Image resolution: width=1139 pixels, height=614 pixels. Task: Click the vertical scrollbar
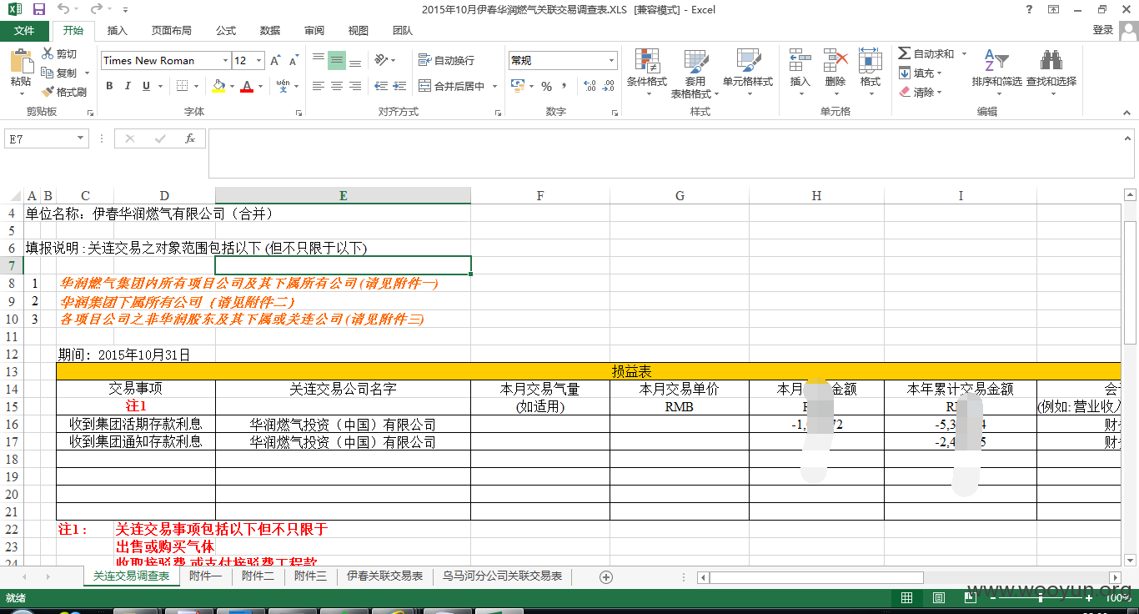point(1131,284)
